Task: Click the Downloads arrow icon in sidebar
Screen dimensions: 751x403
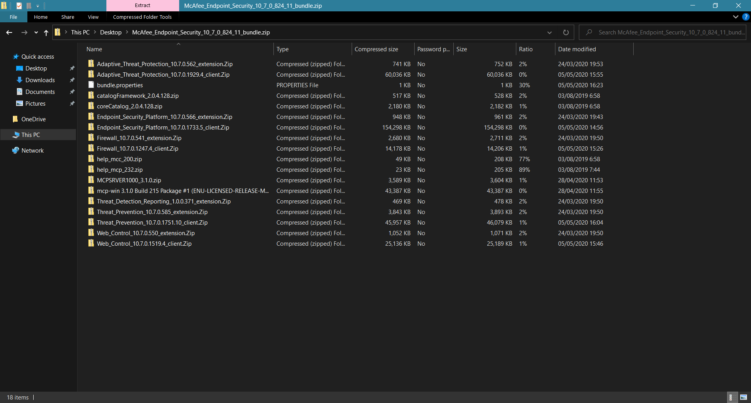Action: (x=19, y=80)
